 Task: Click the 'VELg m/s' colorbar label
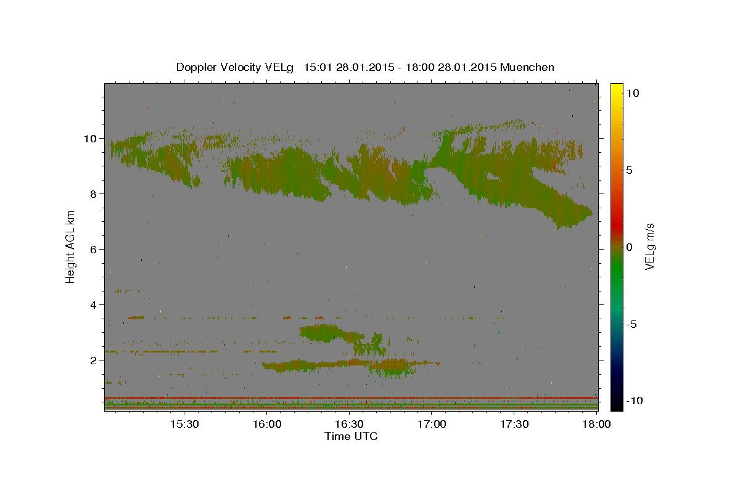[649, 246]
